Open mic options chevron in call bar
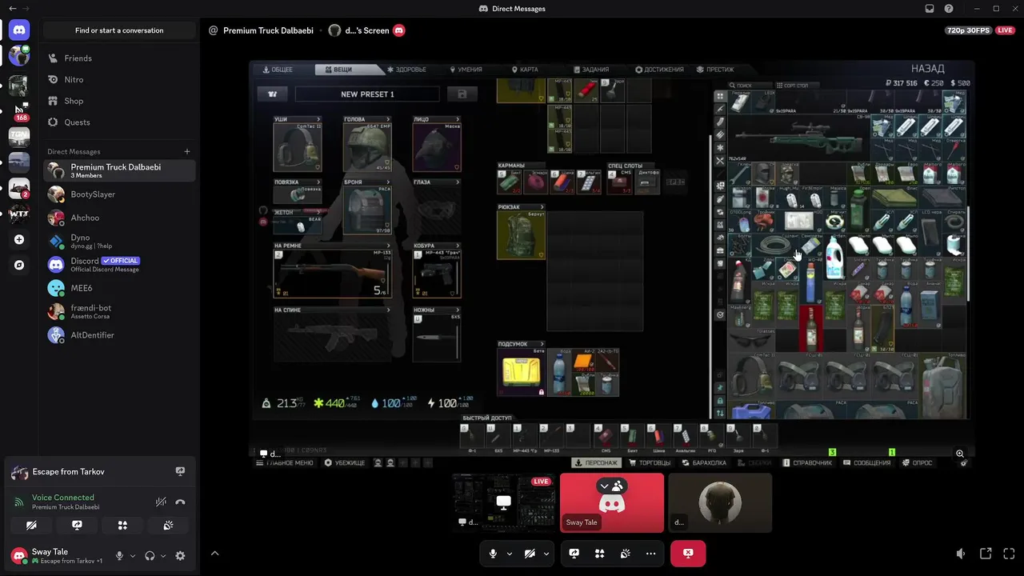The height and width of the screenshot is (576, 1024). (509, 554)
